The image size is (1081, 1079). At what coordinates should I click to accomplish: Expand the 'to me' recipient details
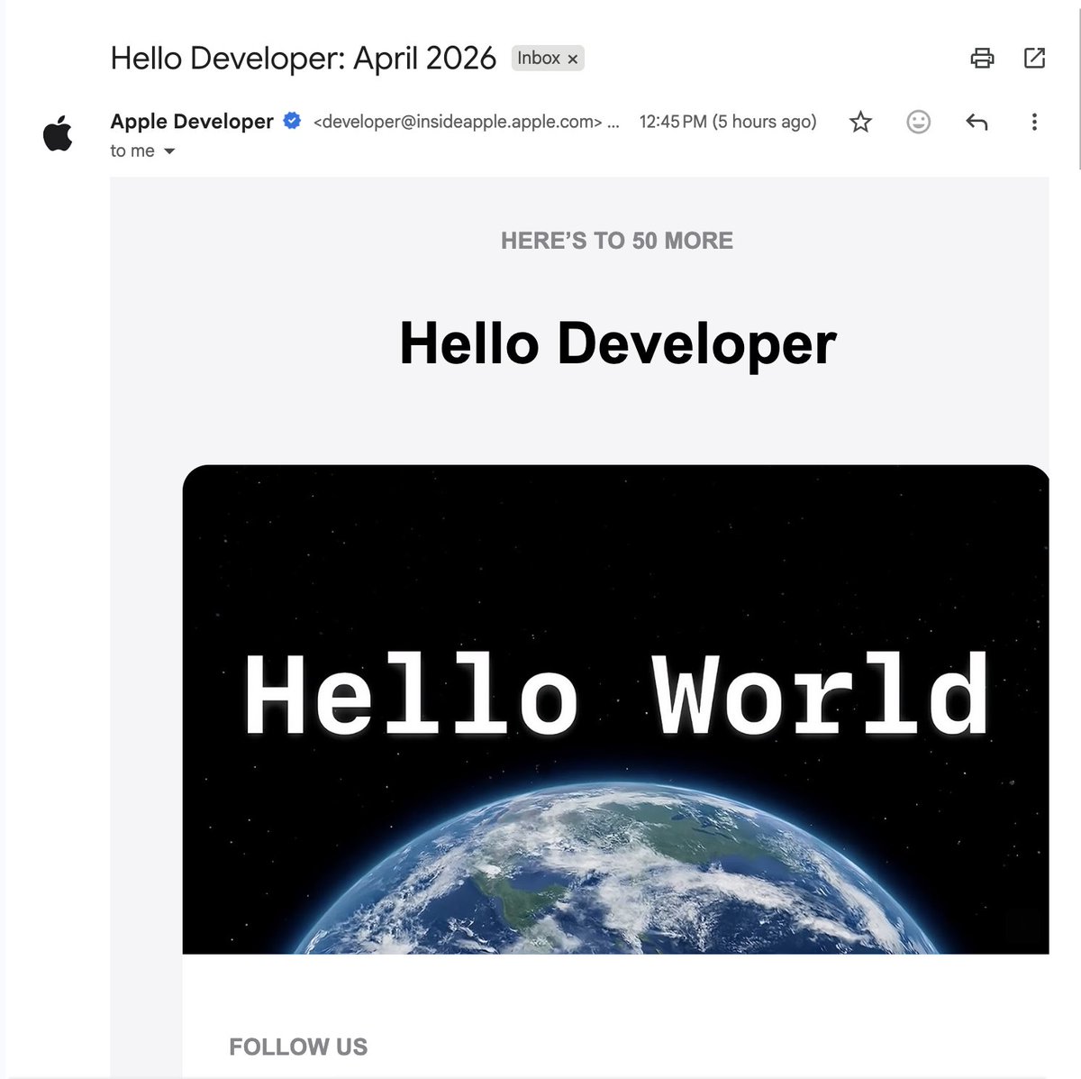point(132,151)
